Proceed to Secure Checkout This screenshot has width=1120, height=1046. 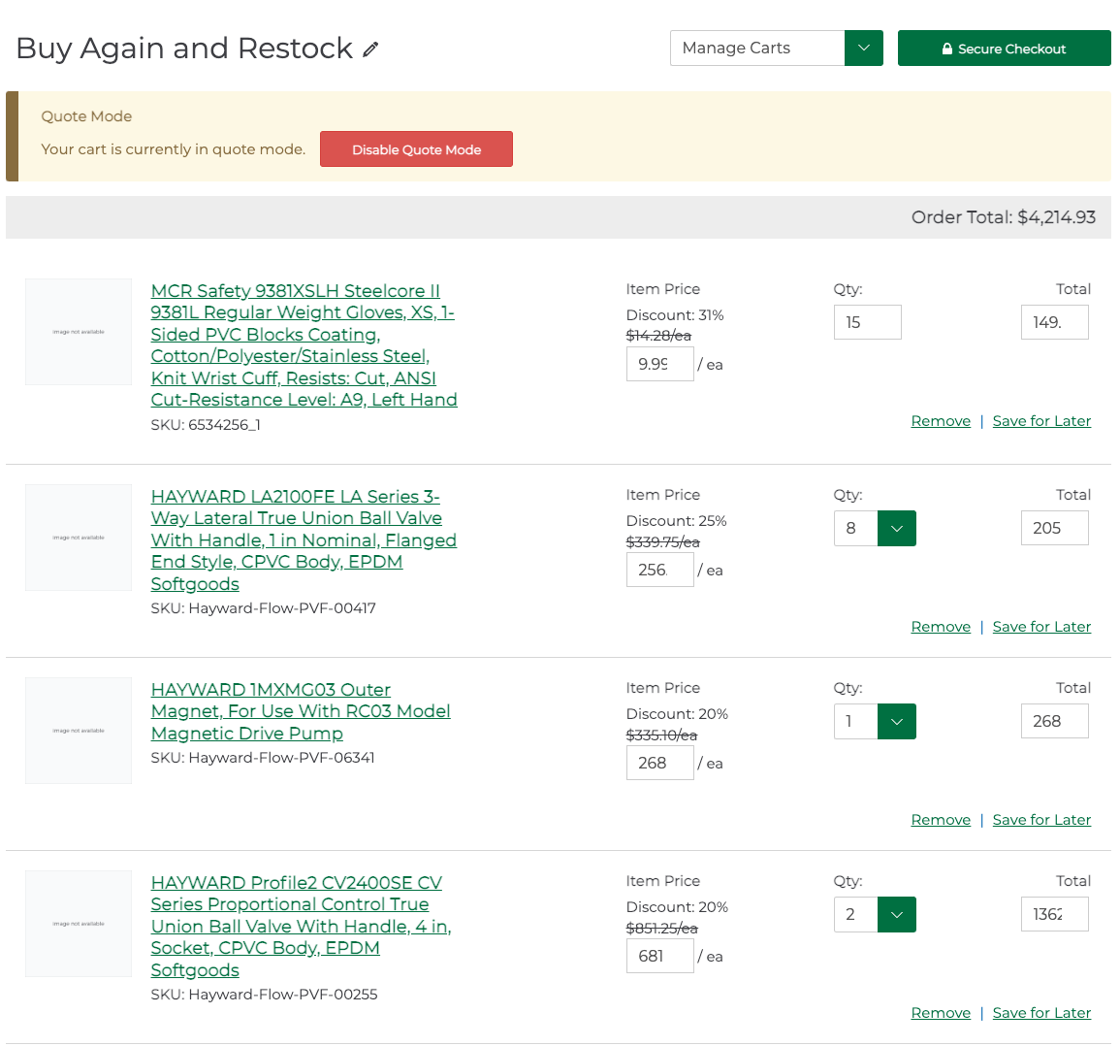coord(1004,48)
